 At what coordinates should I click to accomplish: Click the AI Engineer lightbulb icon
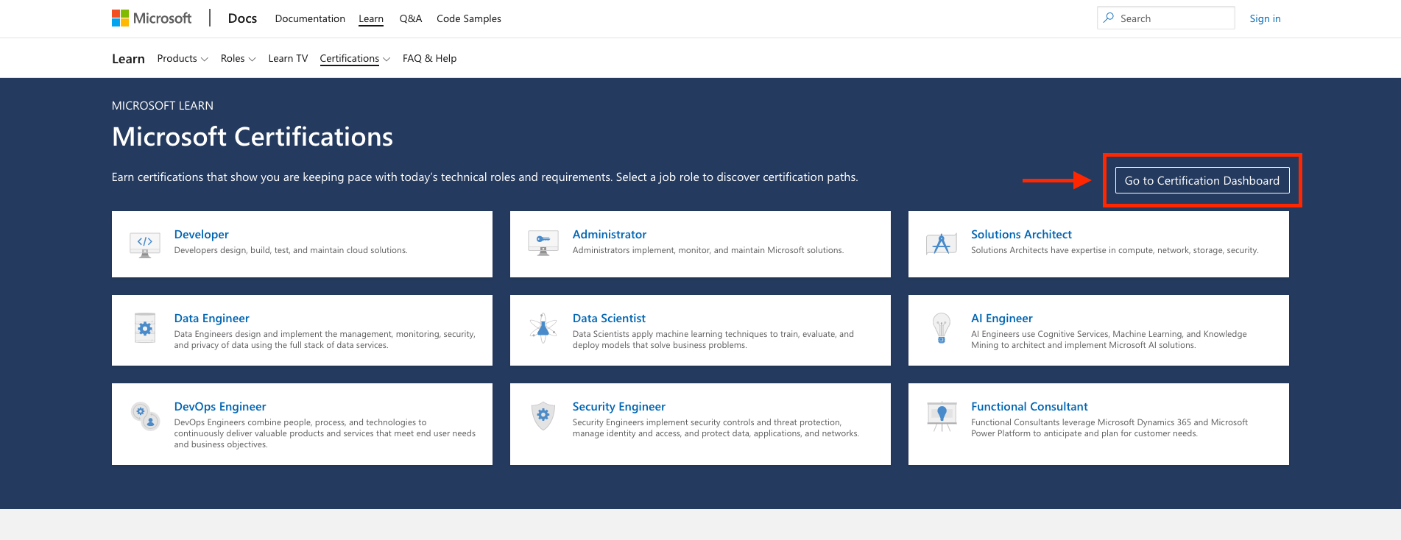click(x=941, y=329)
